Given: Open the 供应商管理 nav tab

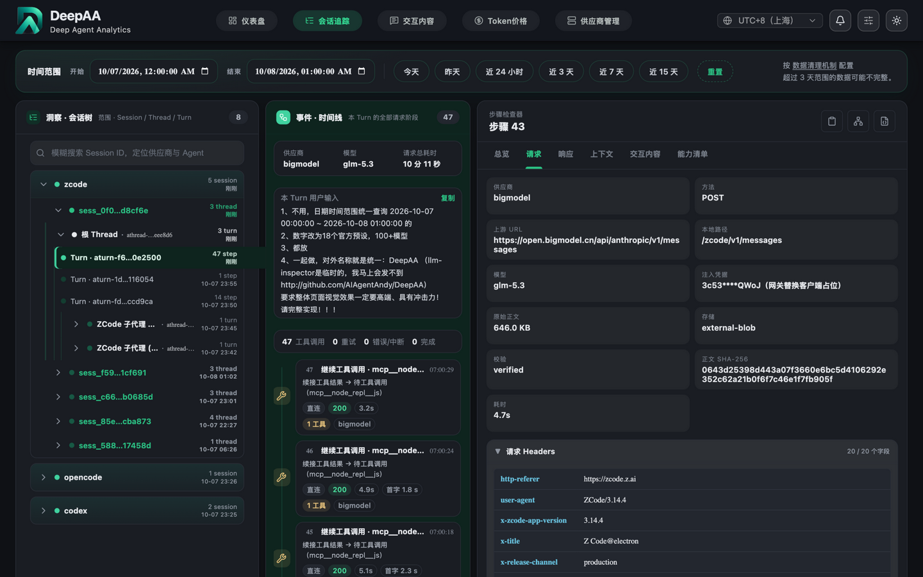Looking at the screenshot, I should [x=594, y=21].
